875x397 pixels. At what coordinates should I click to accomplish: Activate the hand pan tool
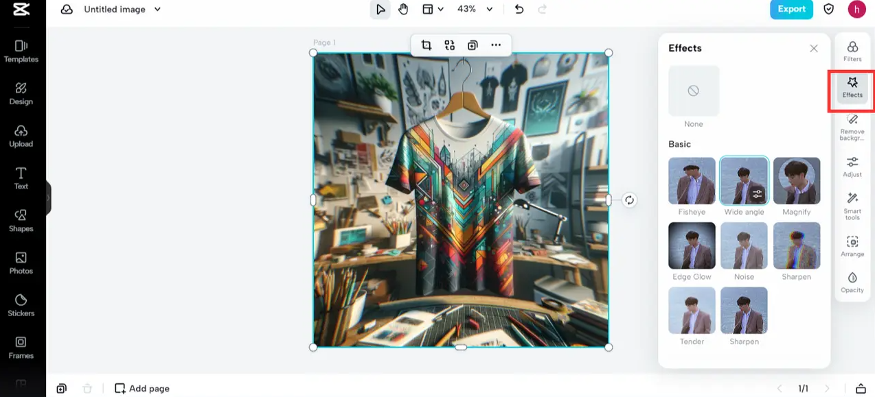[x=403, y=10]
